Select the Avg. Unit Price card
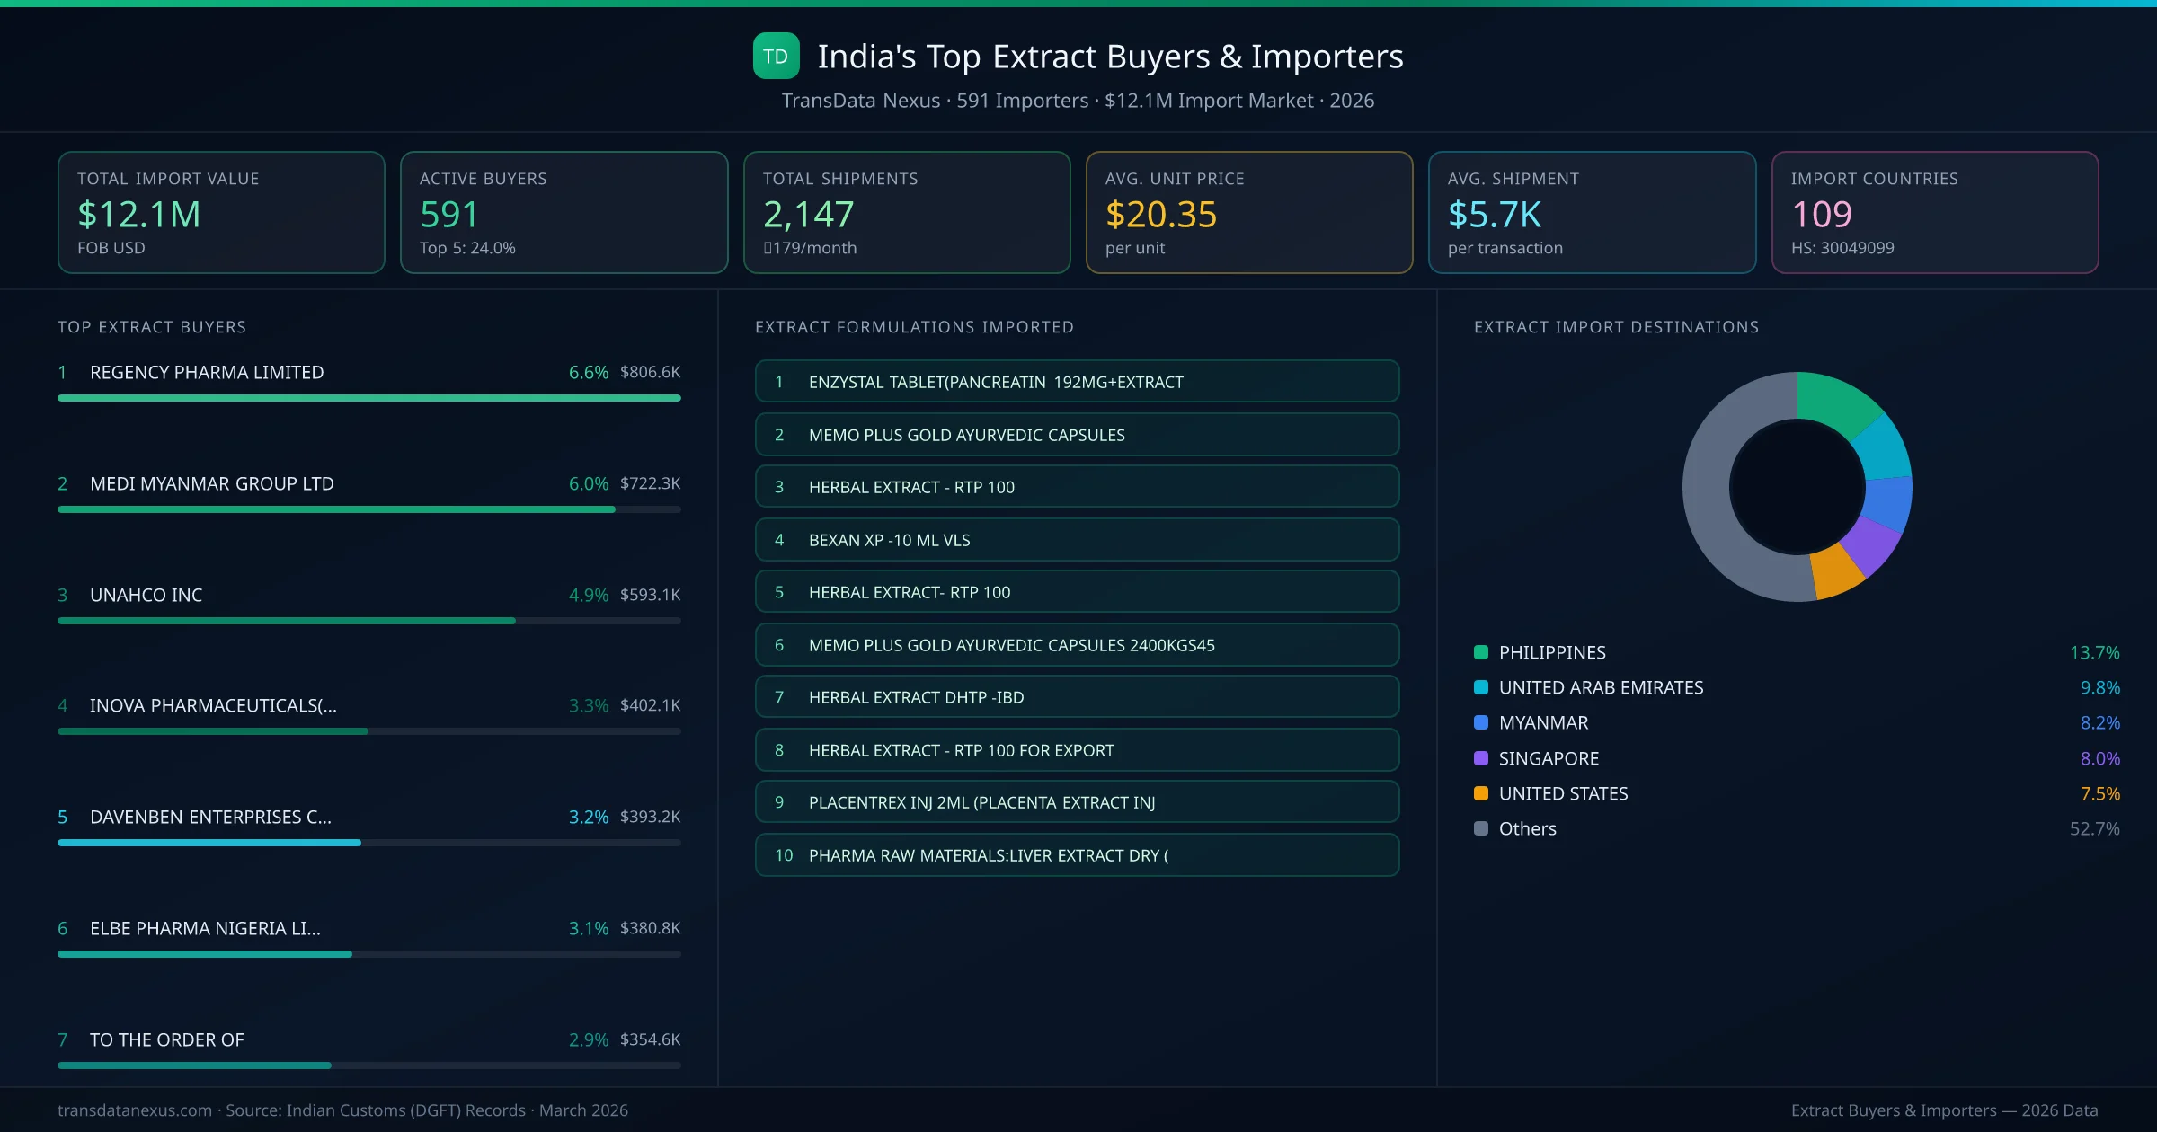This screenshot has width=2157, height=1132. (1249, 212)
